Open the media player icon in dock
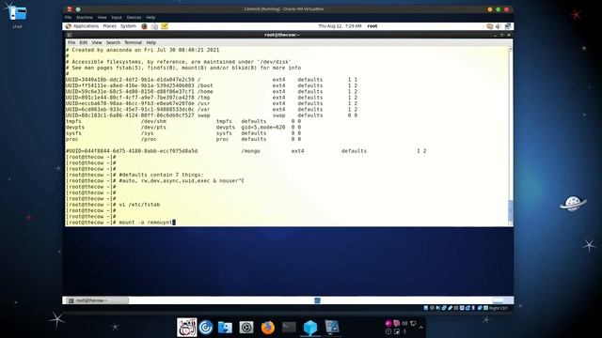Viewport: 602px width, 338px height. click(246, 328)
